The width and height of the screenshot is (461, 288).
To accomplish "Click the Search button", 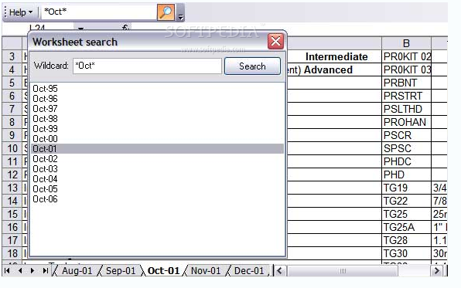I will click(x=252, y=66).
